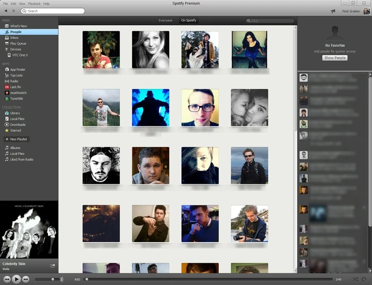
Task: Open the Albums playlist
Action: [15, 148]
